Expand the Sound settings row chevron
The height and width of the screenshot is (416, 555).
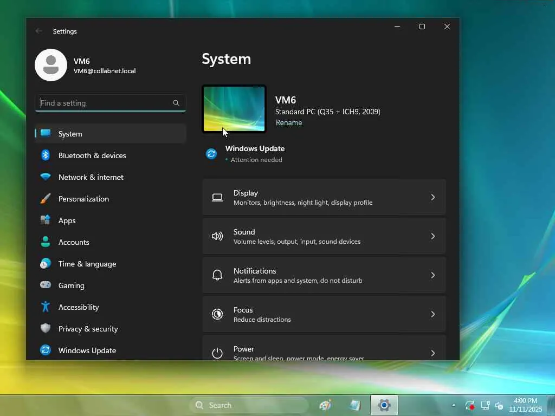pyautogui.click(x=433, y=236)
